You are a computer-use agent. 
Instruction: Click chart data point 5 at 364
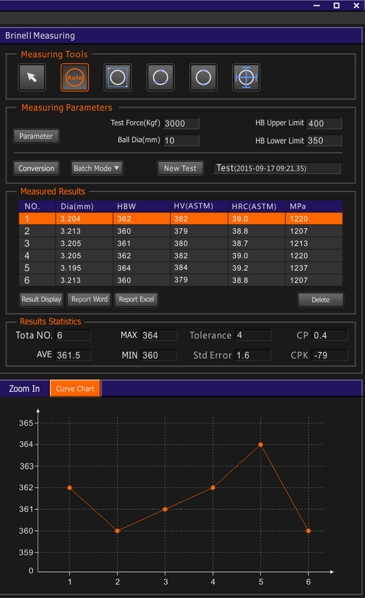point(260,445)
